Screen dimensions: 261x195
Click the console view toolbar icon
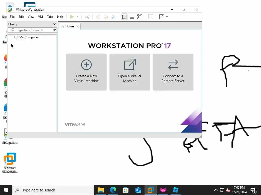(x=151, y=17)
